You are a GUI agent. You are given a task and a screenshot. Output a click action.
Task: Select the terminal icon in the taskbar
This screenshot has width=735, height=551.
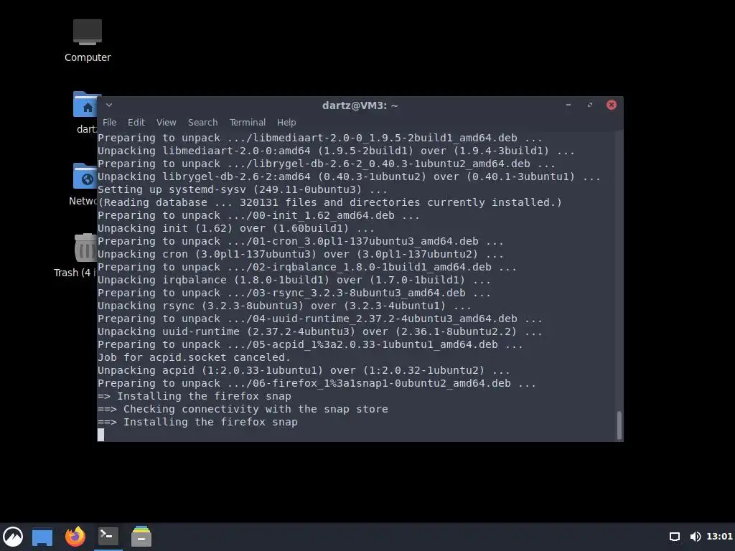point(108,536)
